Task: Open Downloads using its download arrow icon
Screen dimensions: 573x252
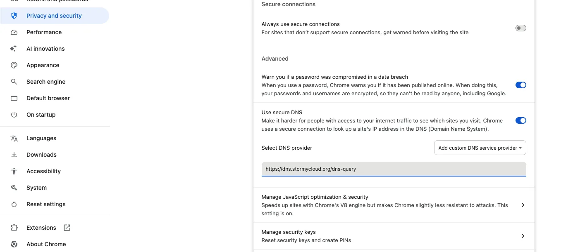Action: click(14, 154)
